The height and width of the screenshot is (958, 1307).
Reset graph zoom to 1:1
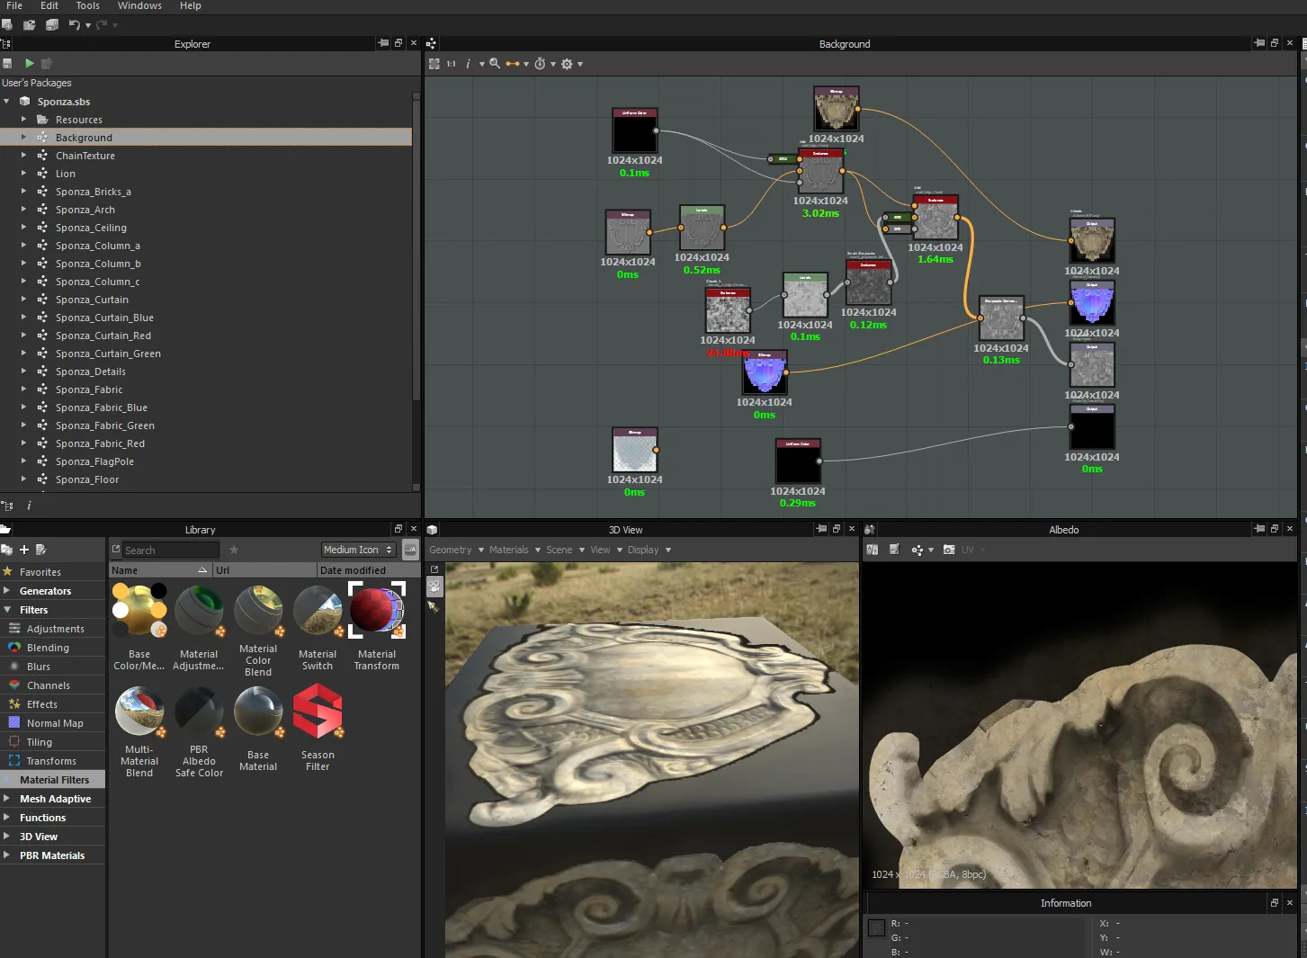pos(452,64)
